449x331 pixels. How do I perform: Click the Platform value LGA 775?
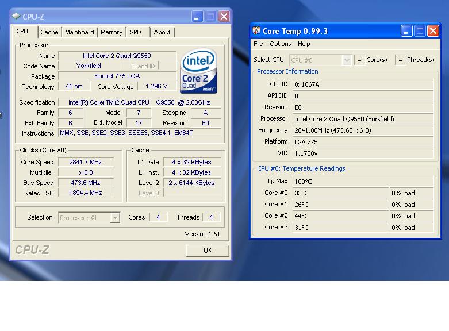[x=363, y=142]
